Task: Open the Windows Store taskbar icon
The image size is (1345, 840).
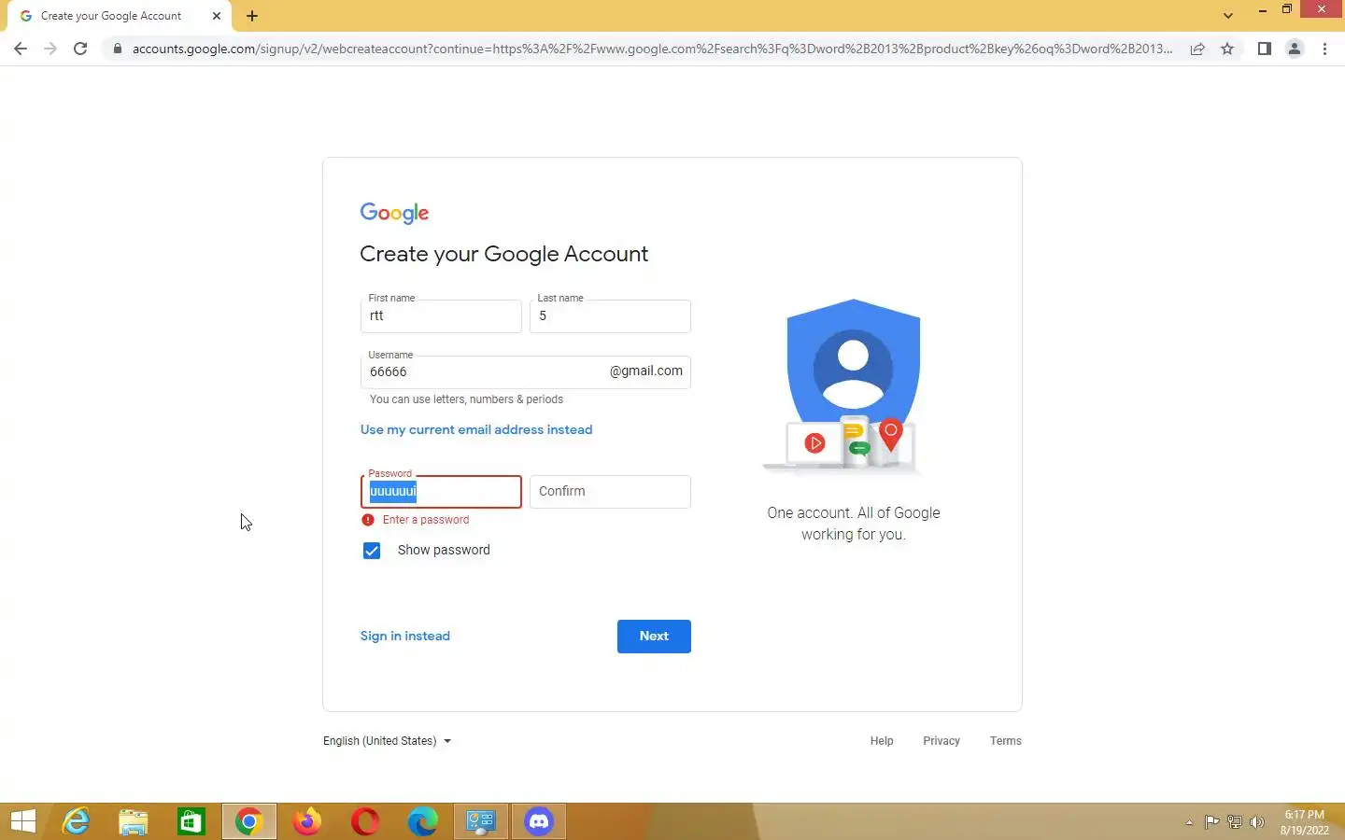Action: (x=191, y=821)
